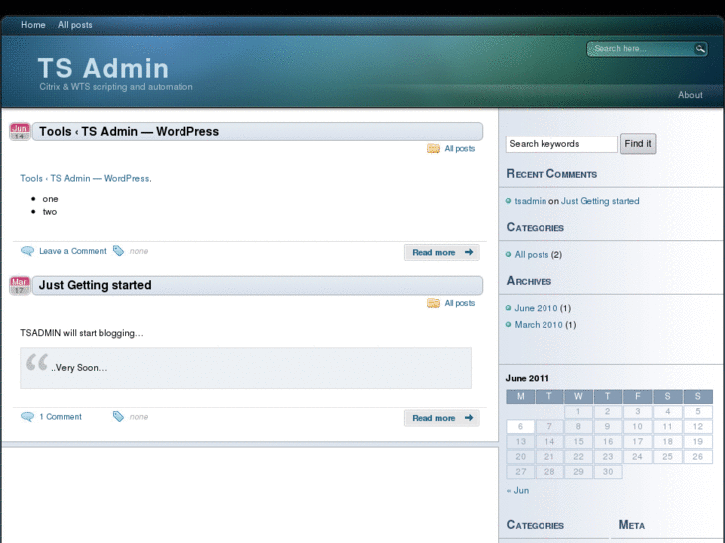Click the TS Admin site title

coord(103,68)
